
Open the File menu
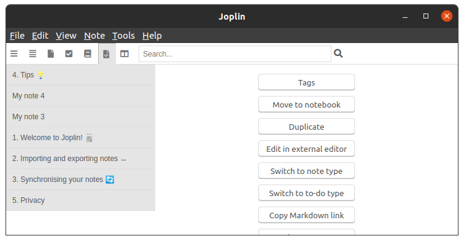click(17, 36)
